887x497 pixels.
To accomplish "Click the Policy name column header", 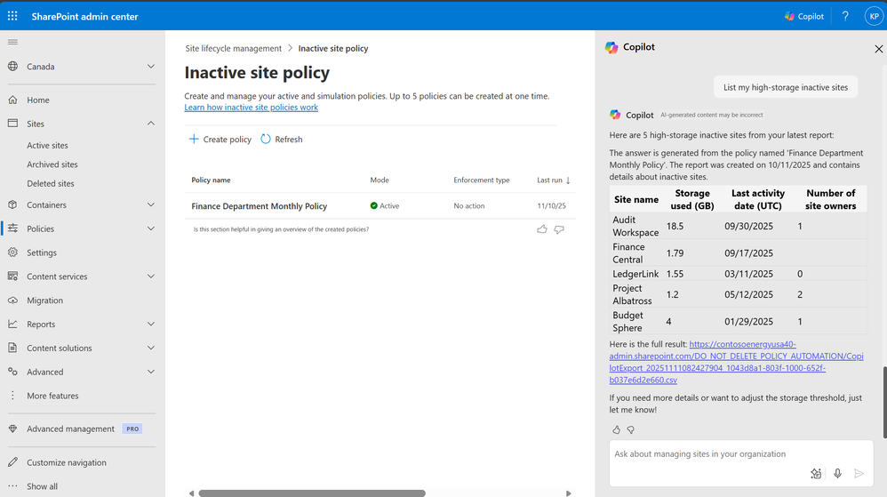I will [211, 180].
